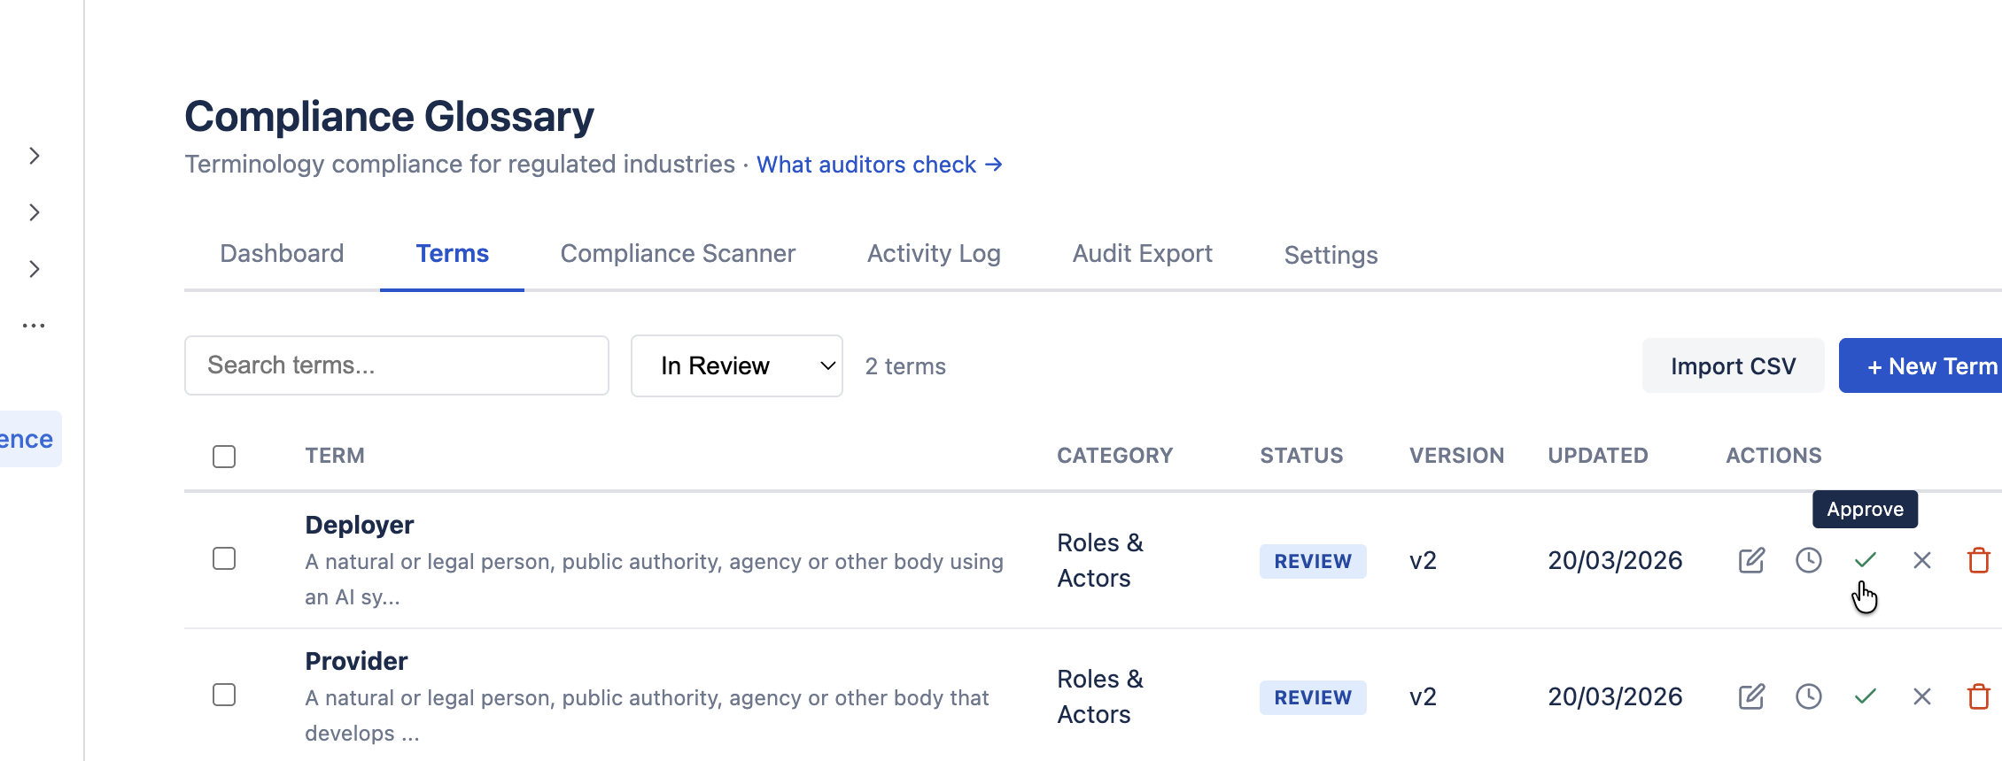This screenshot has height=761, width=2002.
Task: Open the Compliance Scanner tab
Action: (x=678, y=254)
